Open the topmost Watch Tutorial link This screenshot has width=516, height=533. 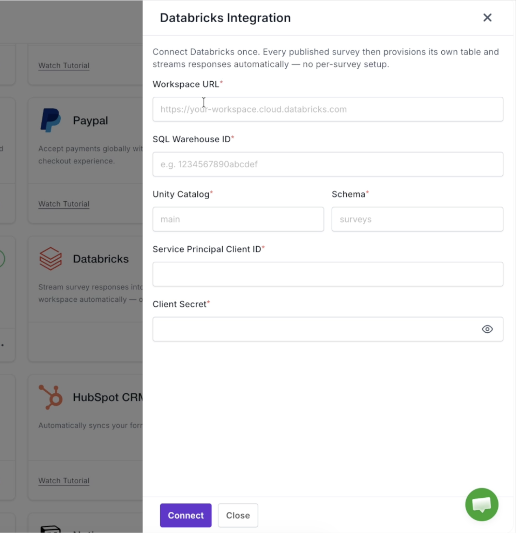click(x=64, y=65)
